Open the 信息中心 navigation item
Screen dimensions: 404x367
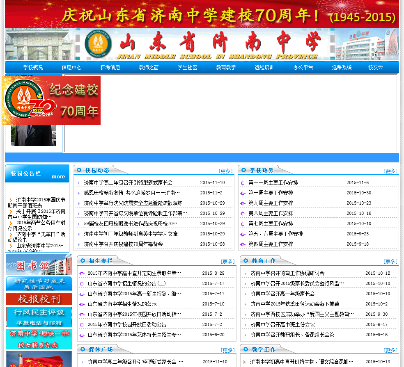click(x=71, y=67)
